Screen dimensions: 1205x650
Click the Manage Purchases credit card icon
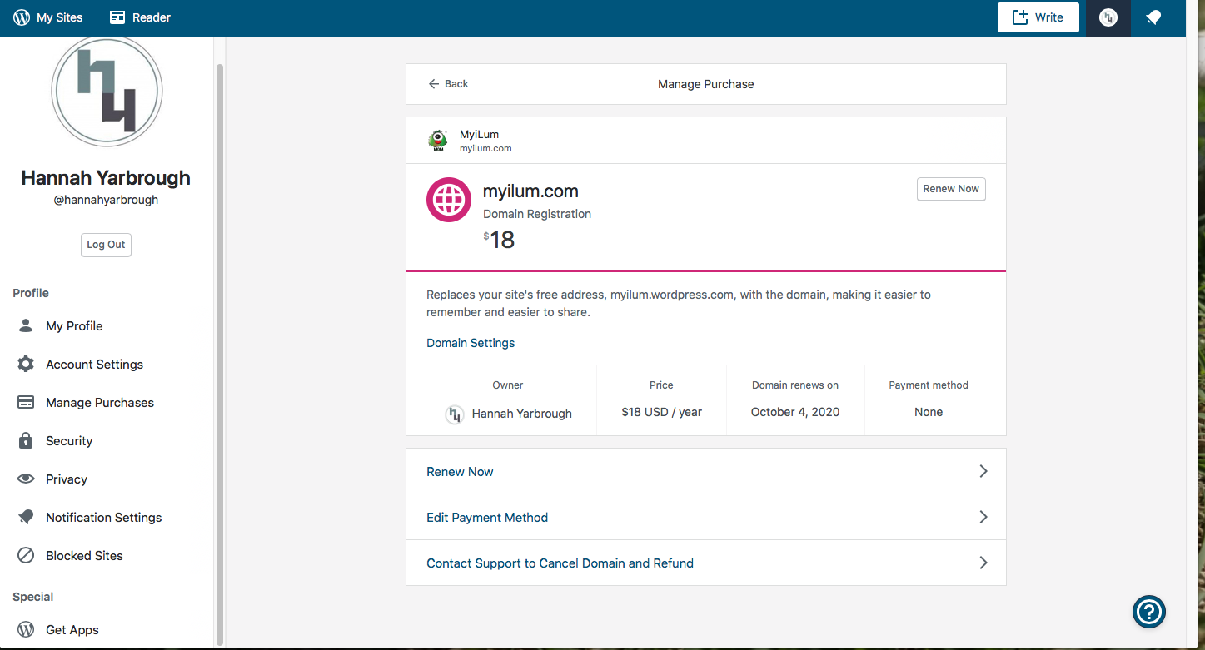(x=26, y=402)
